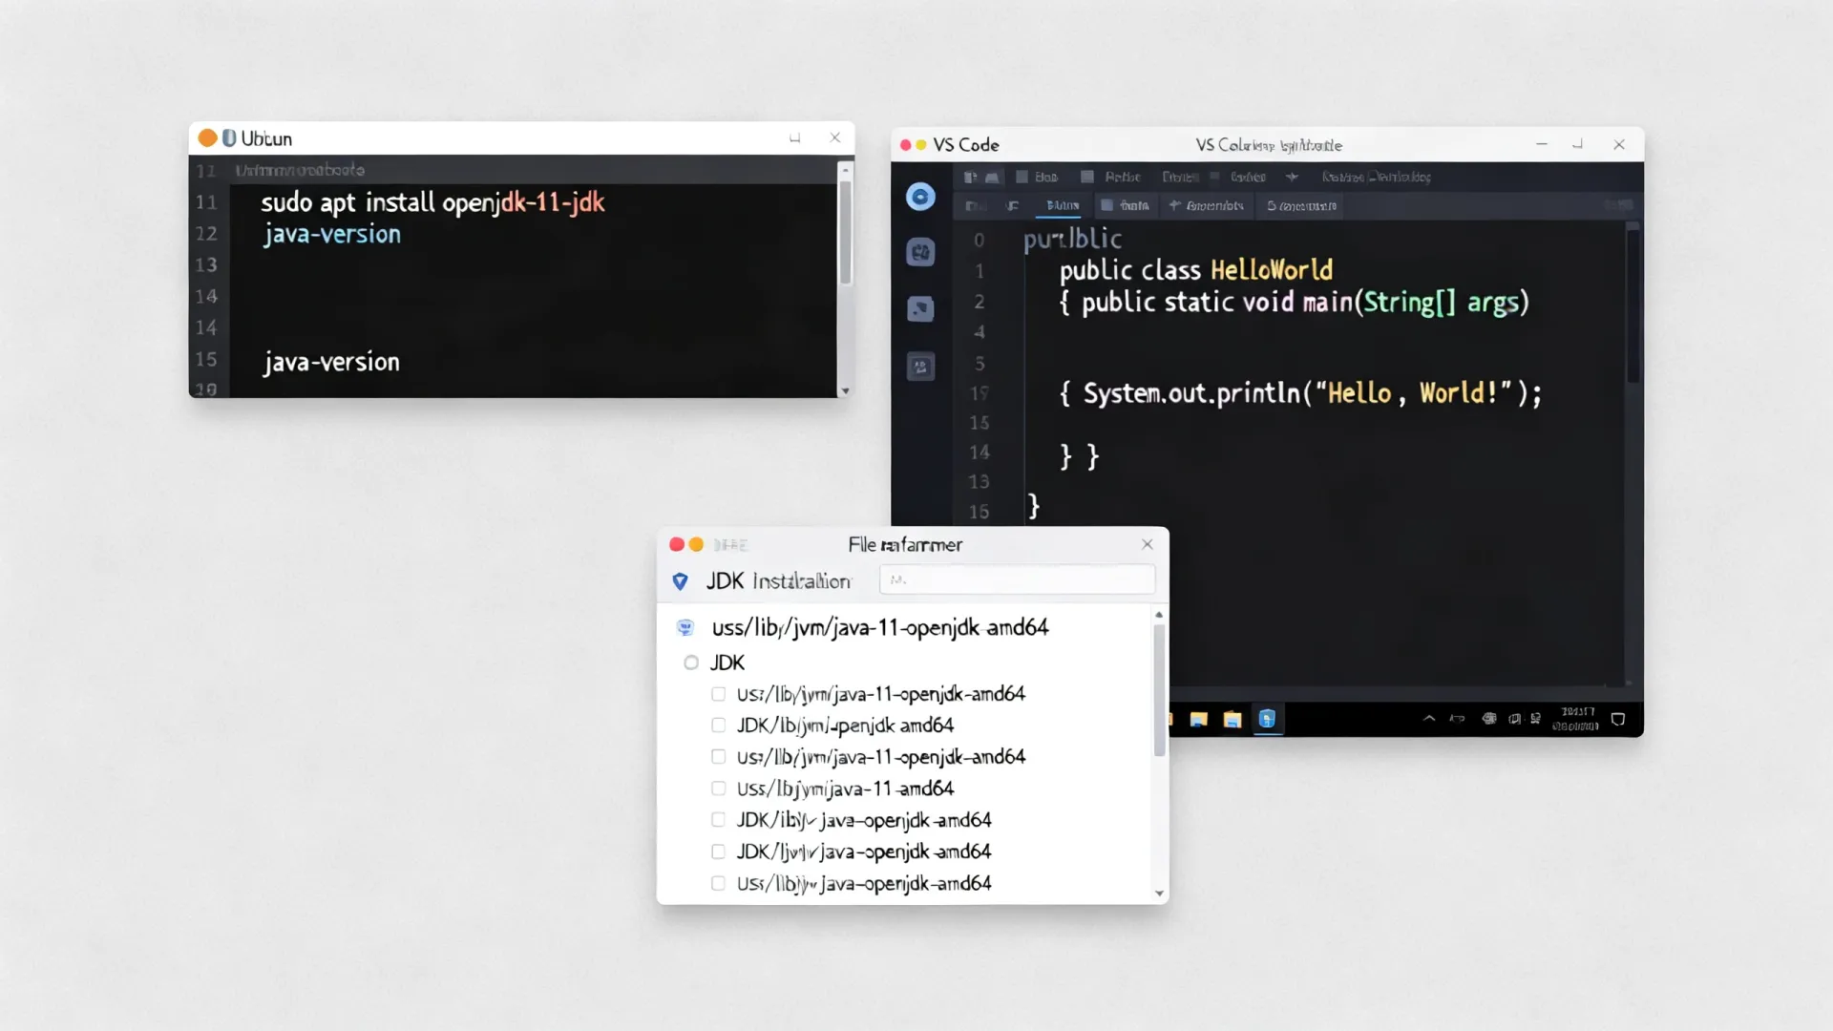
Task: Open the notification center icon in the taskbar
Action: tap(1618, 719)
